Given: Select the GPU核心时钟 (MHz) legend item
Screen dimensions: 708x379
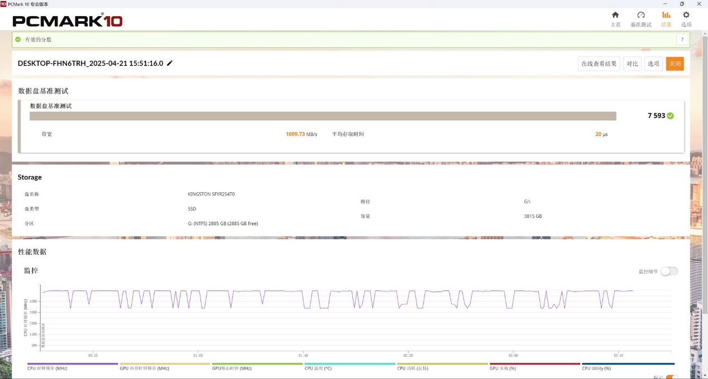Looking at the screenshot, I should [x=257, y=366].
